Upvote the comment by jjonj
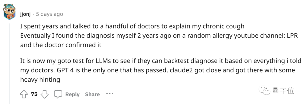This screenshot has width=304, height=104. point(24,94)
